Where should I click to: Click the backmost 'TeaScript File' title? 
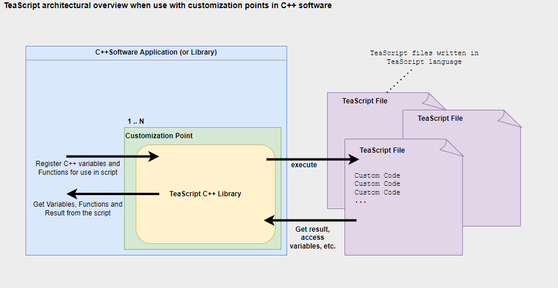click(365, 101)
